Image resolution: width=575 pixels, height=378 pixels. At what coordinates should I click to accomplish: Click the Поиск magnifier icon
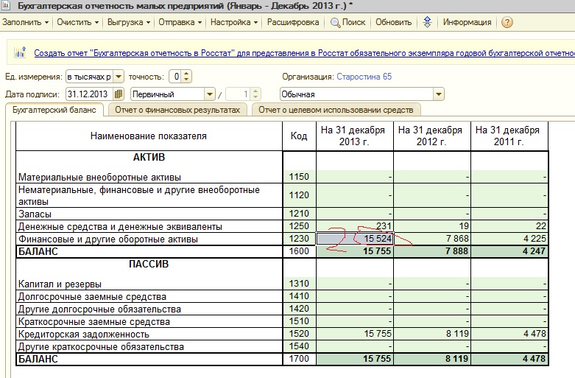pos(335,22)
